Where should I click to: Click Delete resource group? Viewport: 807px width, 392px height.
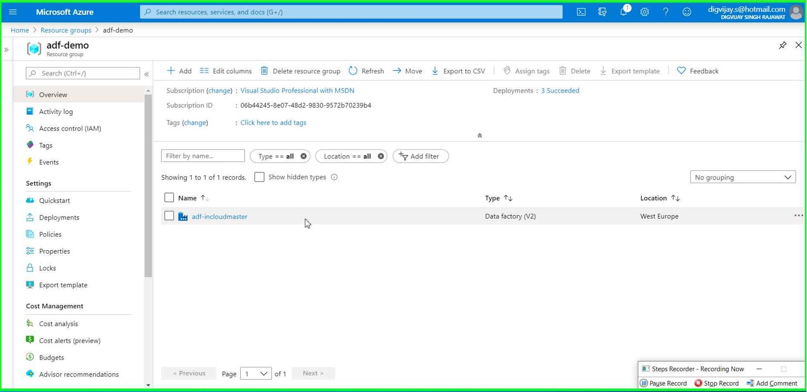[300, 71]
